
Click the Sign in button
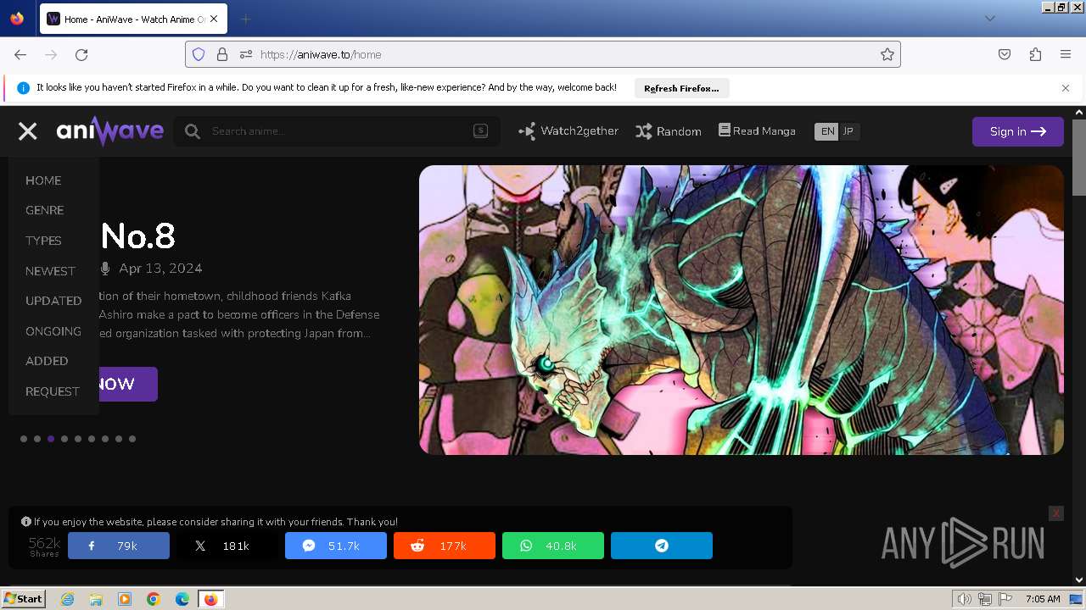(x=1017, y=131)
